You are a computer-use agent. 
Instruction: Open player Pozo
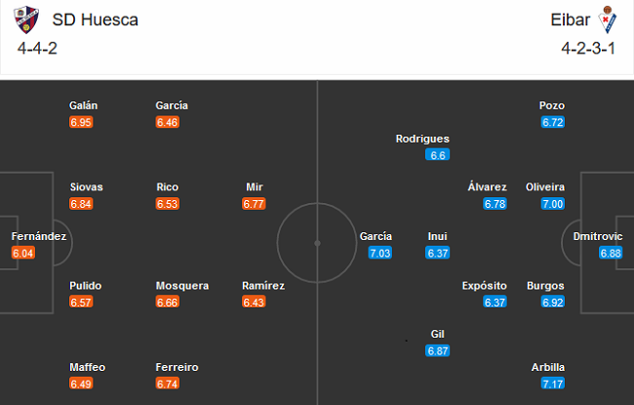[x=552, y=105]
